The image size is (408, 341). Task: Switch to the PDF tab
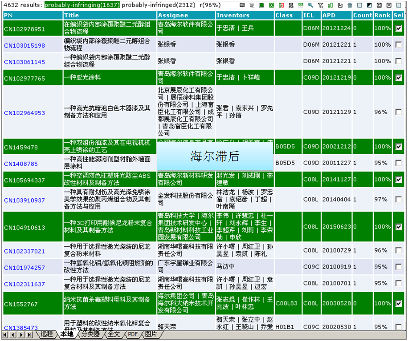point(133,334)
